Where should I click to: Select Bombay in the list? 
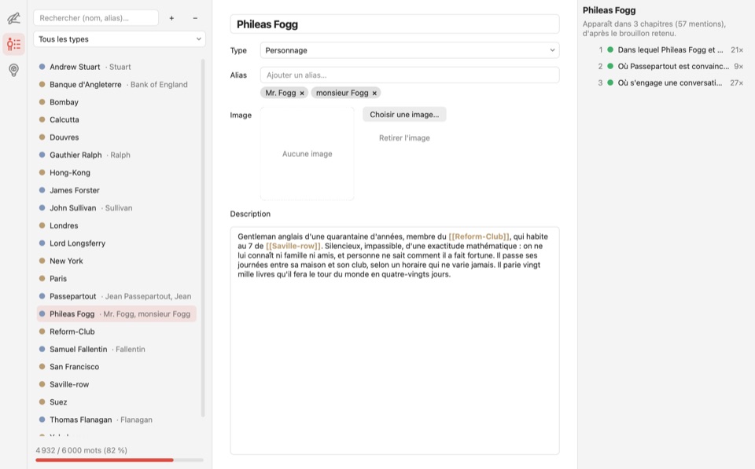pyautogui.click(x=116, y=102)
